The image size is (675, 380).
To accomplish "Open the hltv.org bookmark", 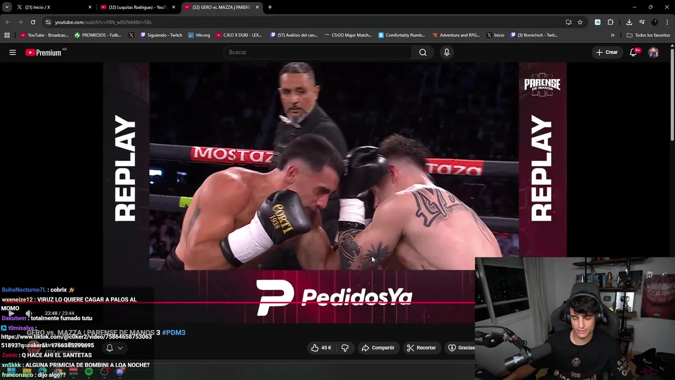I will [199, 35].
